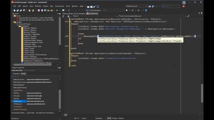Click the Pause program toolbar icon
The width and height of the screenshot is (214, 120).
tap(69, 10)
